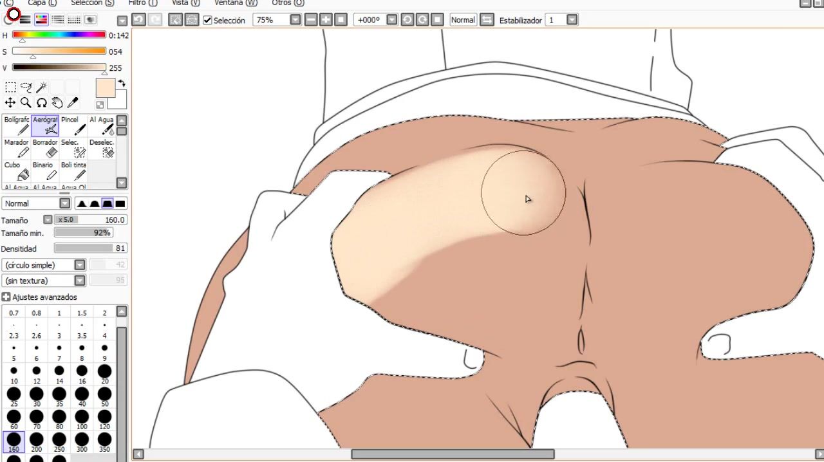Image resolution: width=824 pixels, height=462 pixels.
Task: Select the magic wand selection tool
Action: click(41, 88)
